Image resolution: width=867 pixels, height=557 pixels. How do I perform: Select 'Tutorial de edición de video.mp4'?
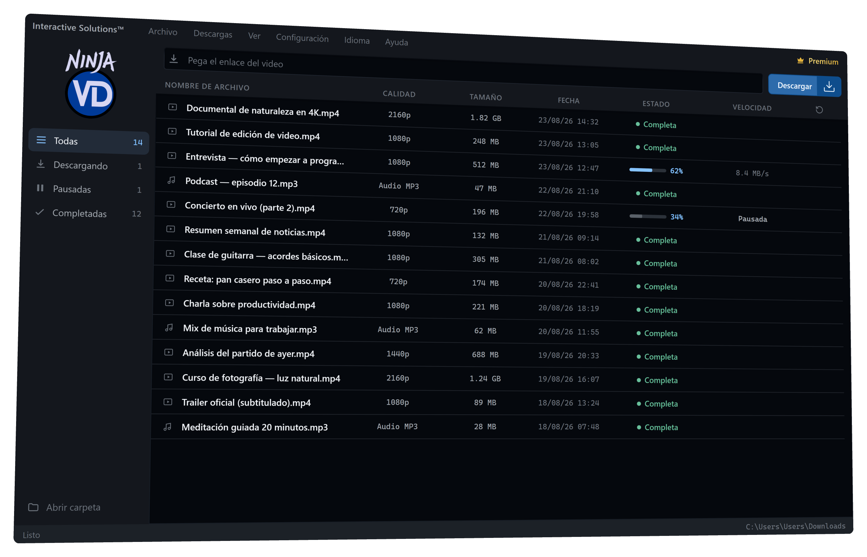(x=253, y=134)
